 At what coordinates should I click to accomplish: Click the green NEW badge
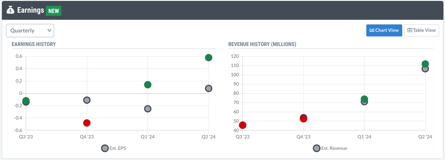tap(53, 11)
